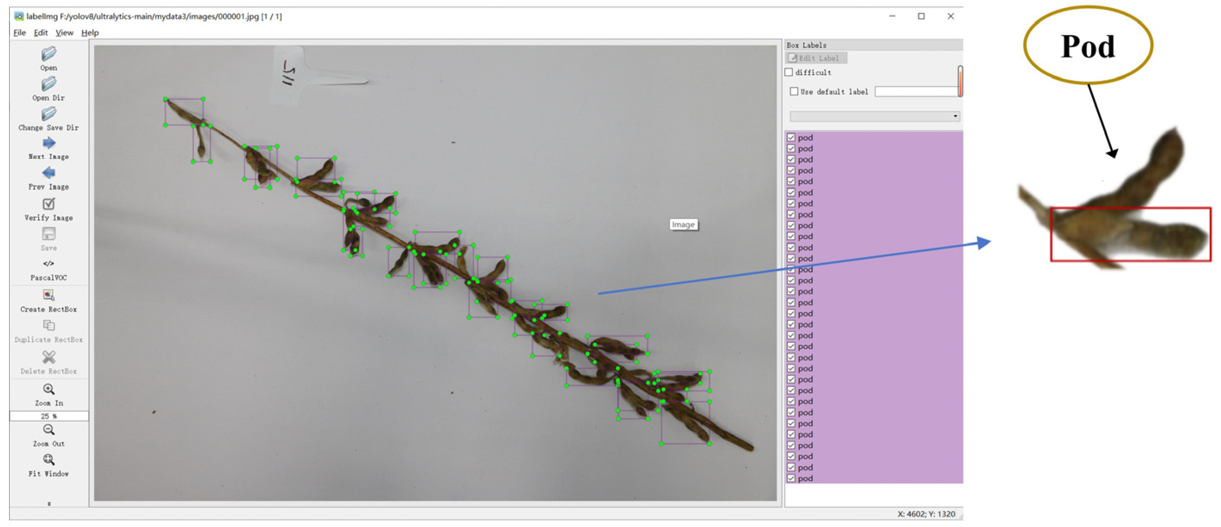Screen dimensions: 1221x527
Task: Enable the Use default label checkbox
Action: (x=794, y=92)
